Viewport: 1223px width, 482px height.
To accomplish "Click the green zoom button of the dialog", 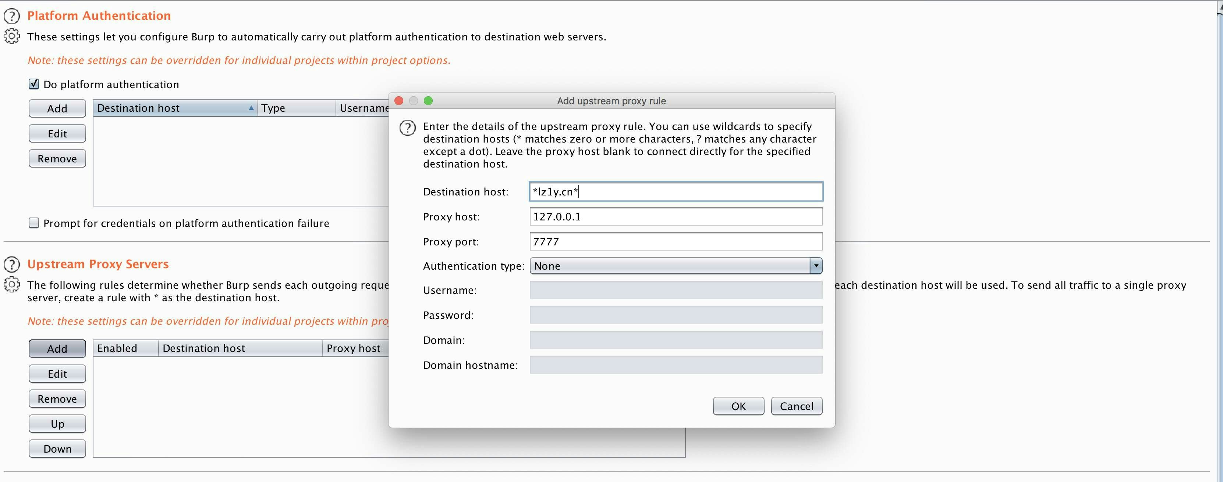I will coord(428,101).
